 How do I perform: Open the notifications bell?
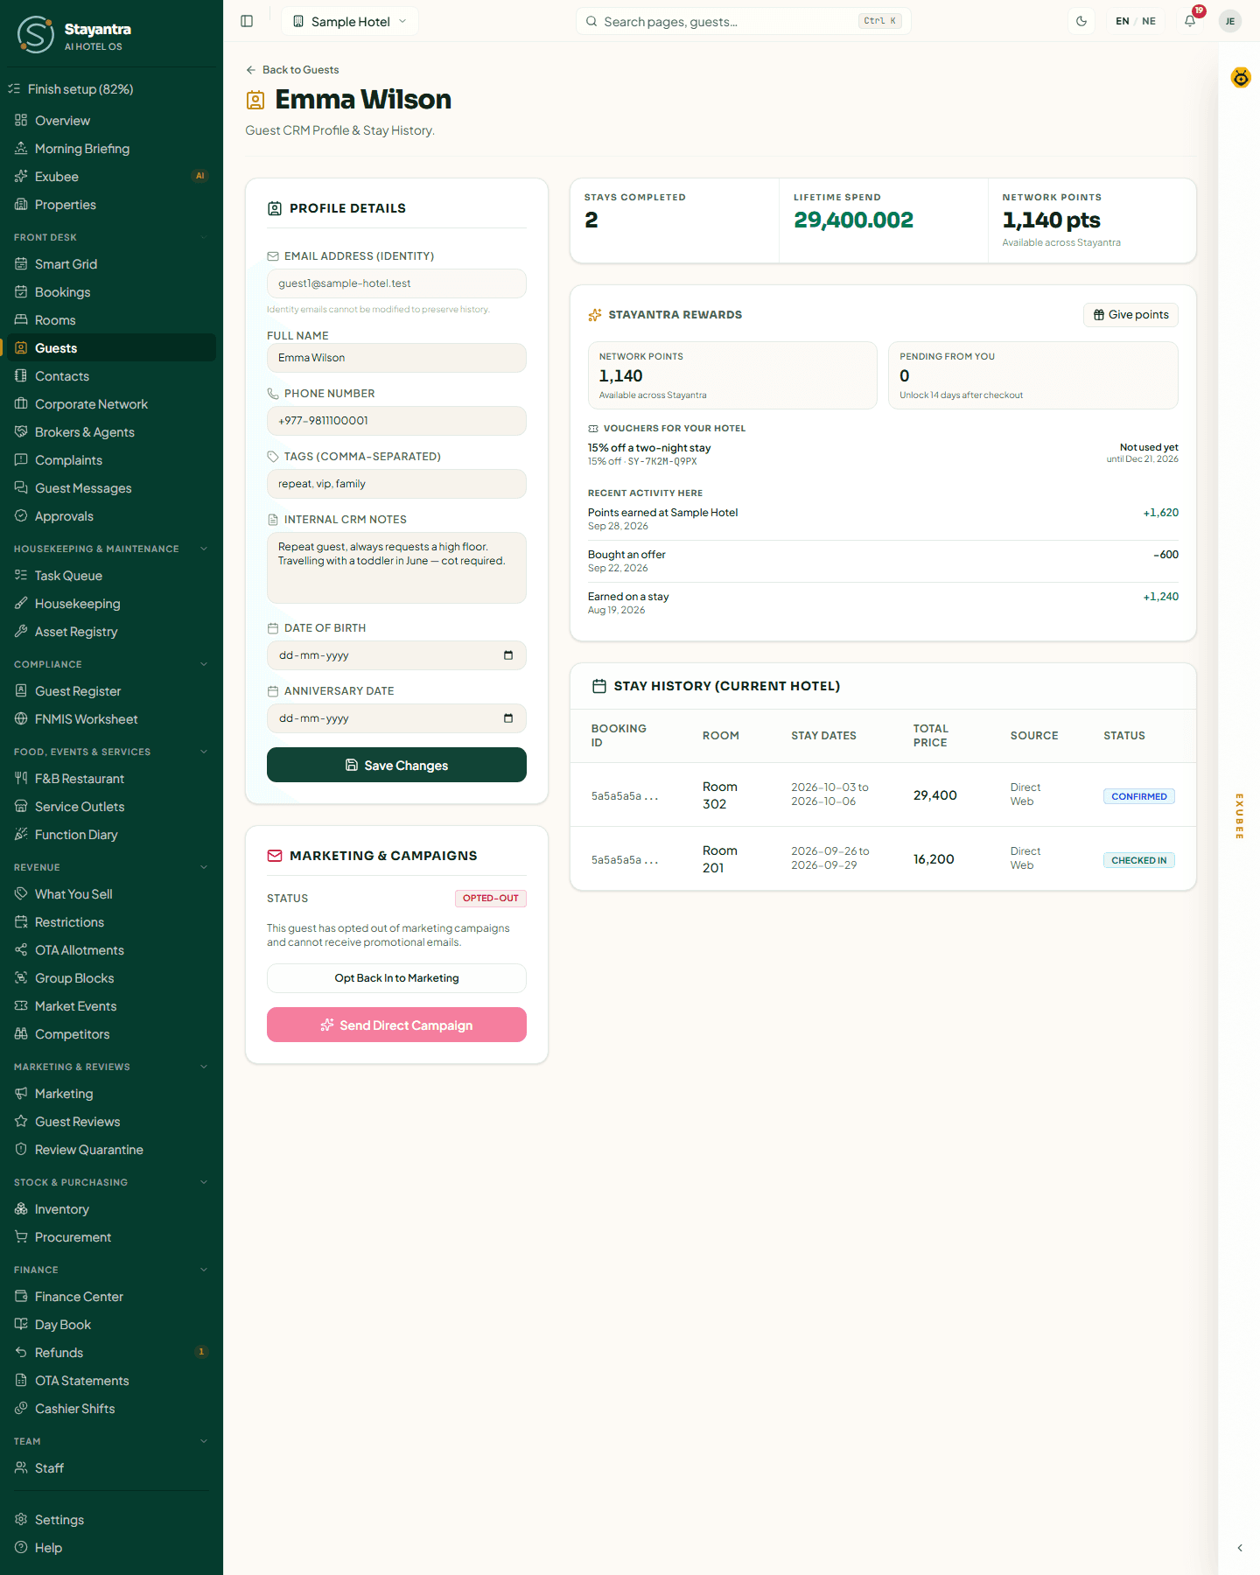pos(1190,21)
